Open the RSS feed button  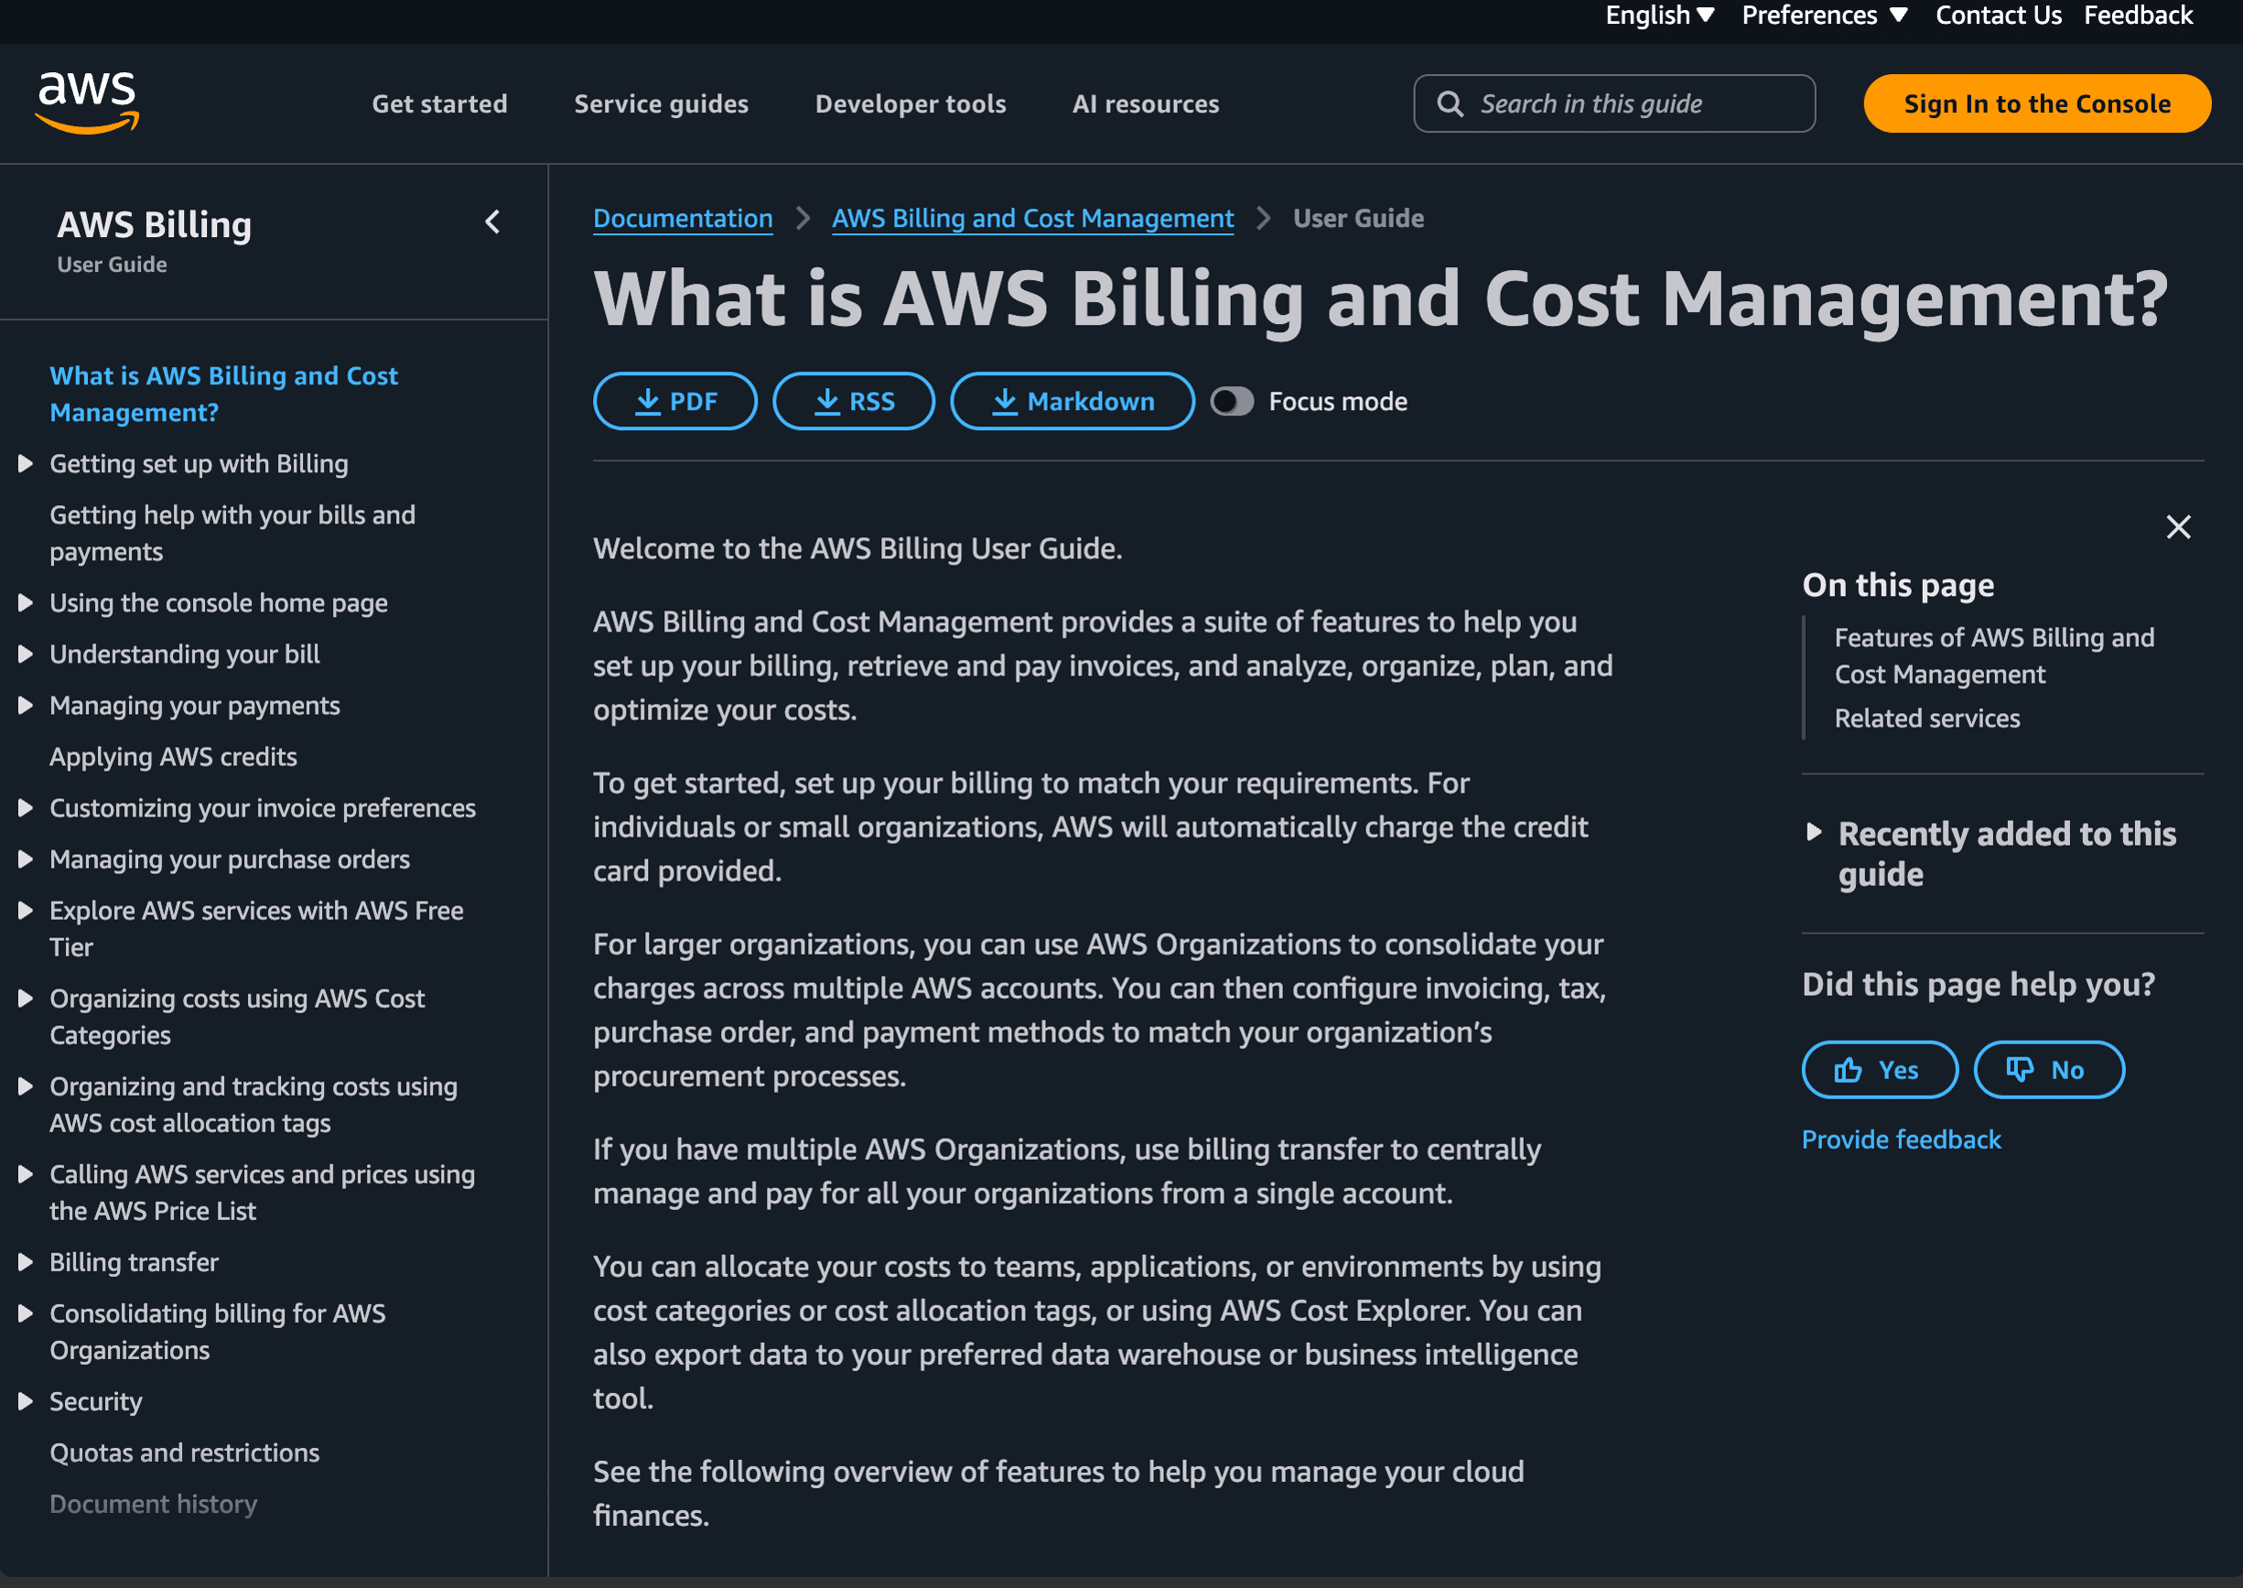tap(853, 401)
